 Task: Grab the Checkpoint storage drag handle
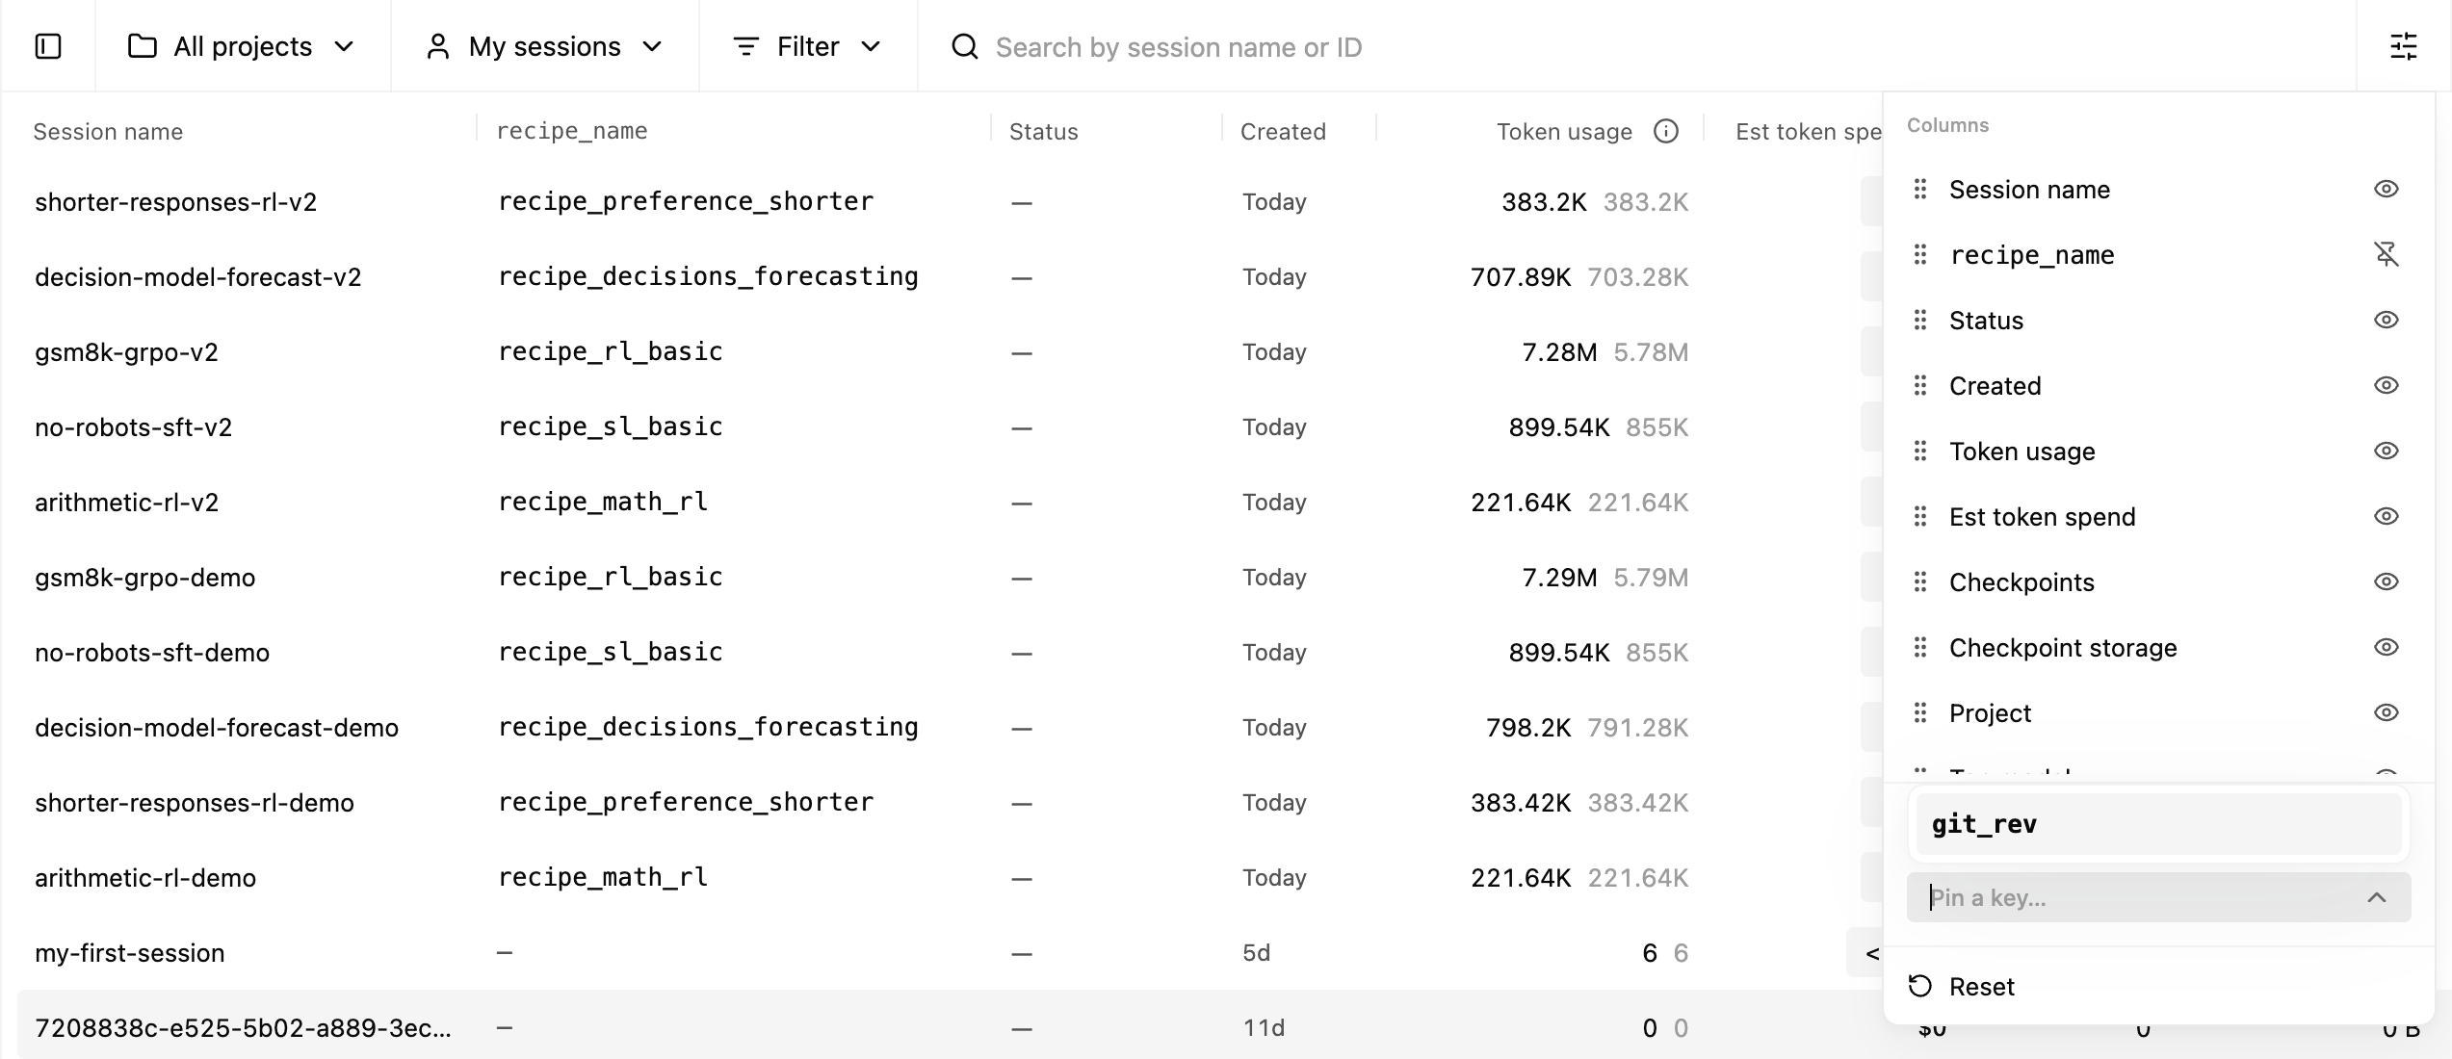click(1920, 647)
